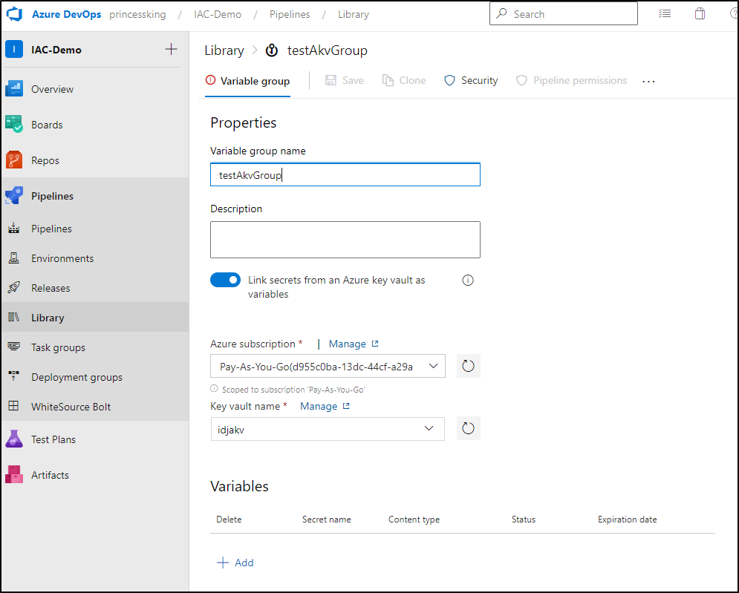Viewport: 739px width, 593px height.
Task: Refresh the Key vault name list
Action: (x=469, y=429)
